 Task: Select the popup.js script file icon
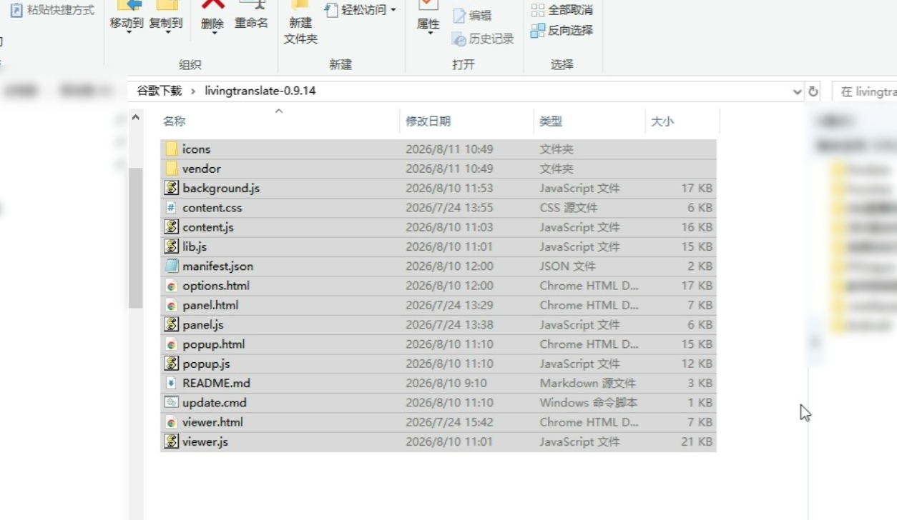(x=171, y=364)
